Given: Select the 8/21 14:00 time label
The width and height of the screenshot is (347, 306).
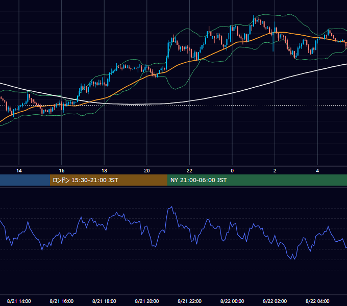Looking at the screenshot, I should (19, 301).
